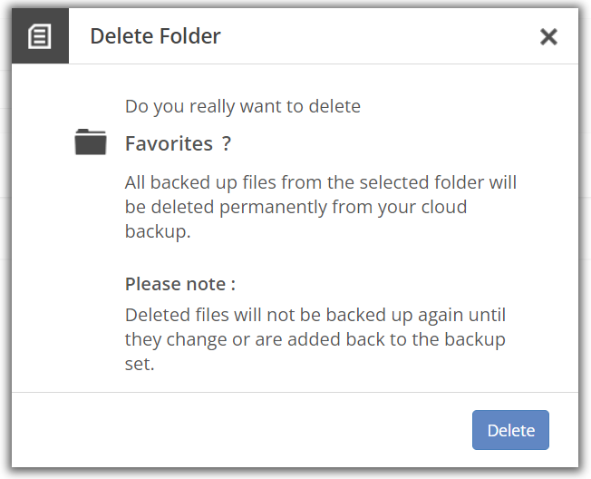Click "Do you really want to delete" text

tap(243, 106)
